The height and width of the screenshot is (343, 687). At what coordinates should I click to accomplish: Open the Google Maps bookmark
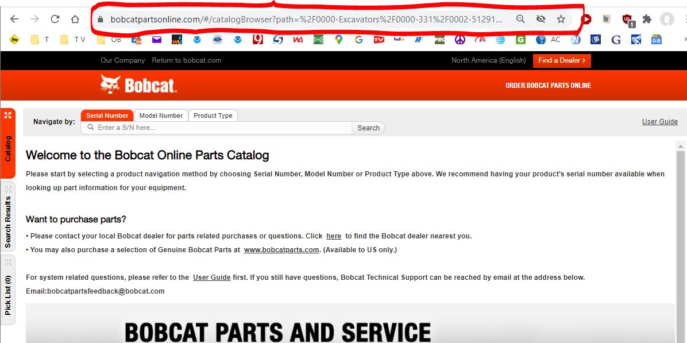pyautogui.click(x=339, y=40)
